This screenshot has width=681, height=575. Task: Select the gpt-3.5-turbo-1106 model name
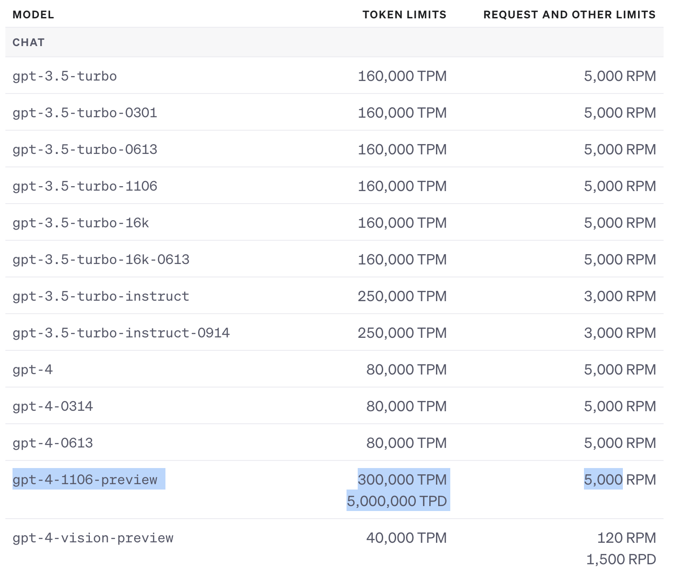pos(85,186)
